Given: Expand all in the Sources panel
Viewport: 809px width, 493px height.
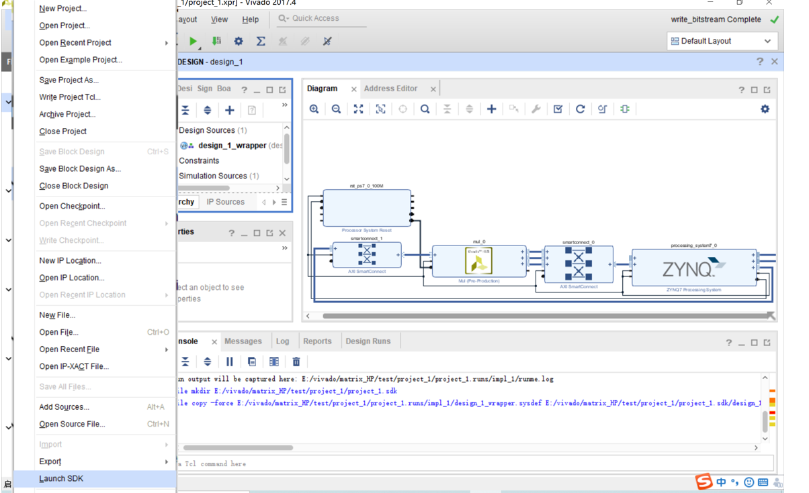Looking at the screenshot, I should (x=207, y=110).
